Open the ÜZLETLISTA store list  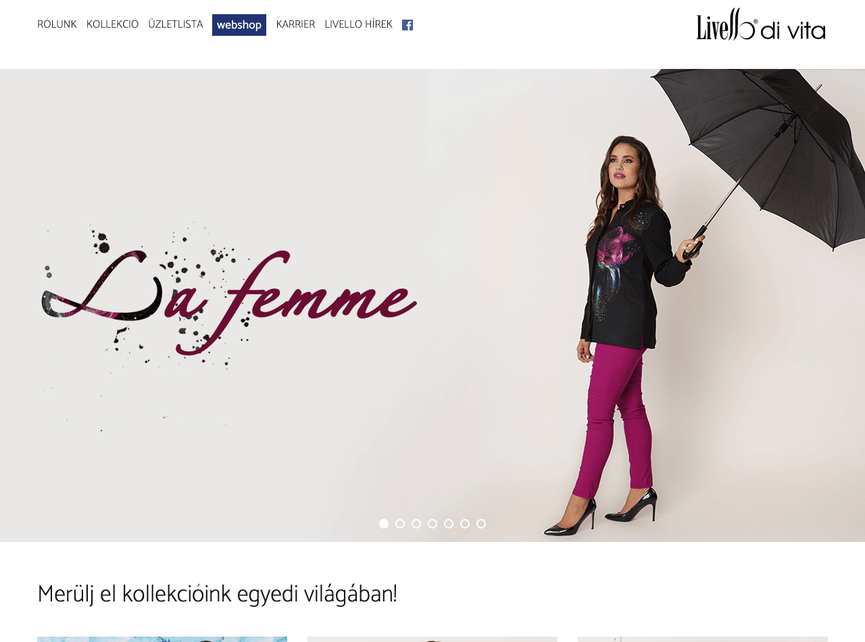tap(176, 24)
